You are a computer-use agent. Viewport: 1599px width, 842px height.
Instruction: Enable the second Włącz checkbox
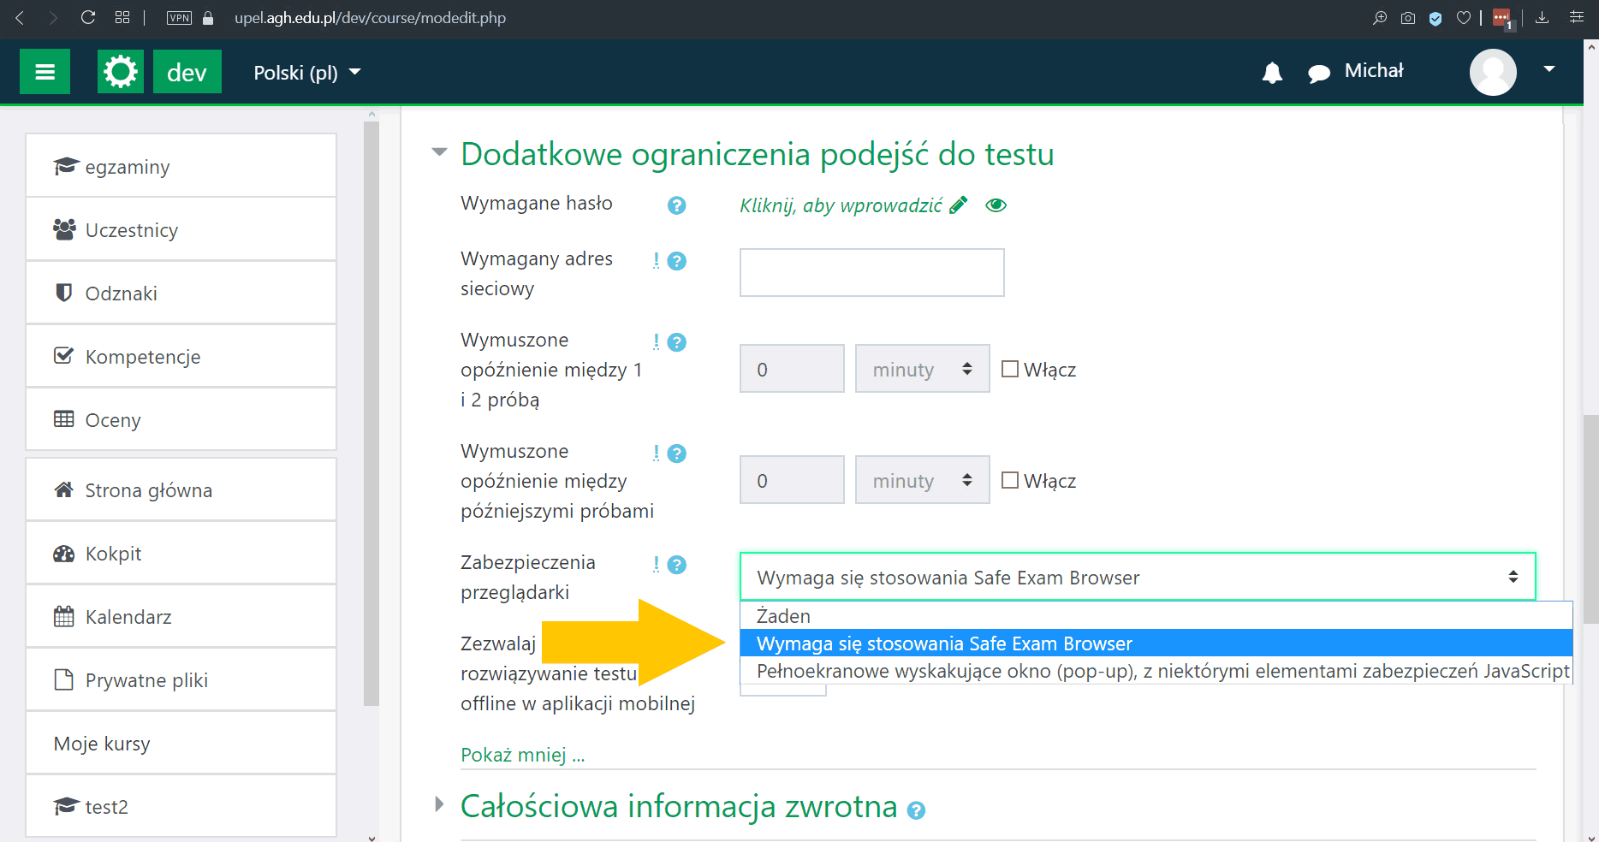click(1011, 479)
